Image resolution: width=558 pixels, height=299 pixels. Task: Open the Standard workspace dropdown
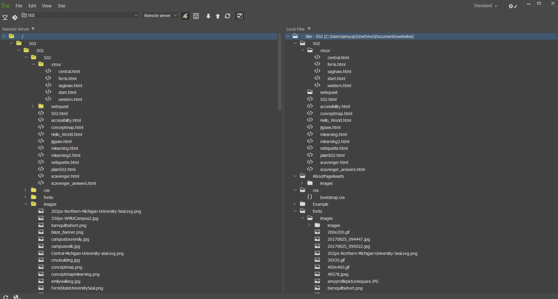click(485, 6)
